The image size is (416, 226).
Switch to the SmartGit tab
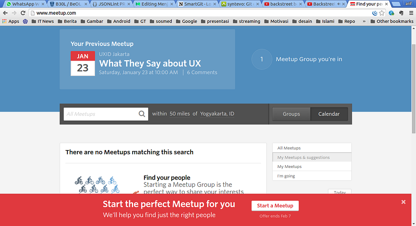[x=197, y=4]
